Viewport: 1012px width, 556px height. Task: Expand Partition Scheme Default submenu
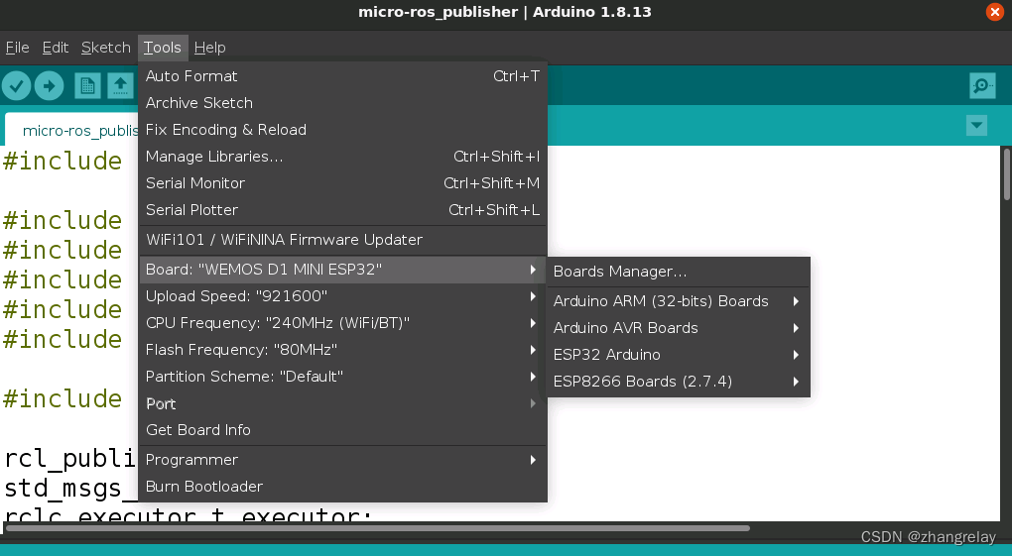(342, 377)
